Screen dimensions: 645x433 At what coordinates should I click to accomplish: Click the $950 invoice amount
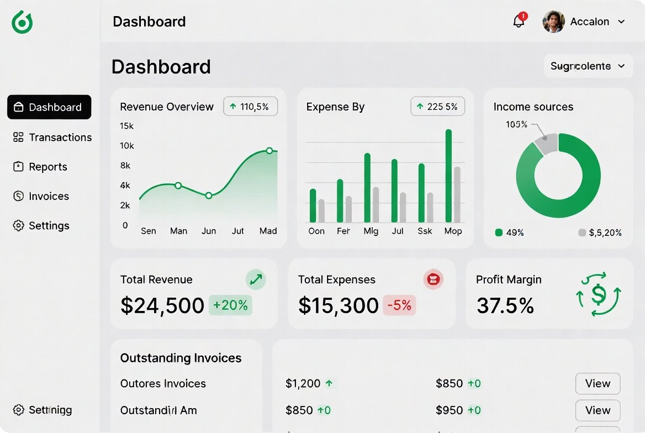coord(449,410)
